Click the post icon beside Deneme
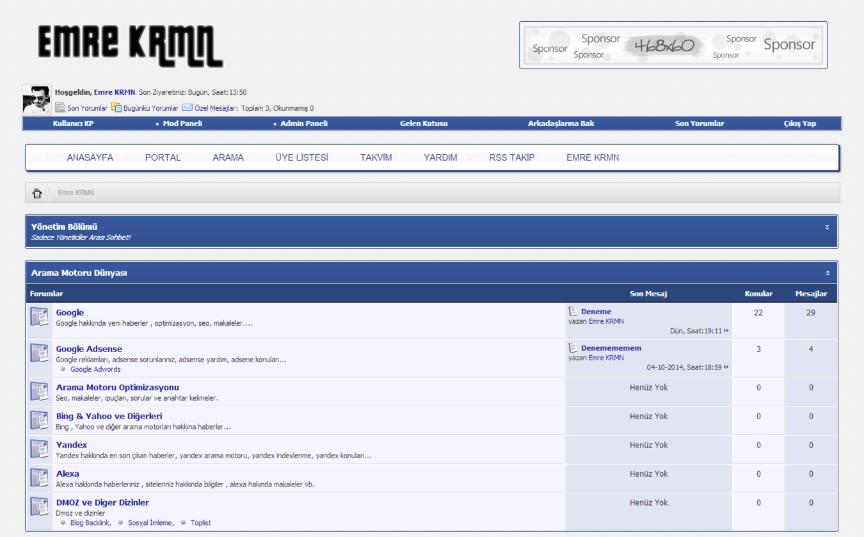This screenshot has width=864, height=537. tap(573, 312)
